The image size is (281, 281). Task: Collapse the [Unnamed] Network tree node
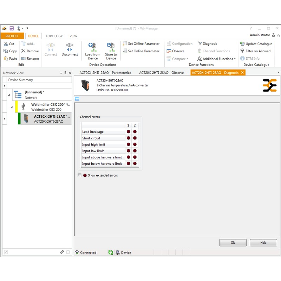(9, 95)
